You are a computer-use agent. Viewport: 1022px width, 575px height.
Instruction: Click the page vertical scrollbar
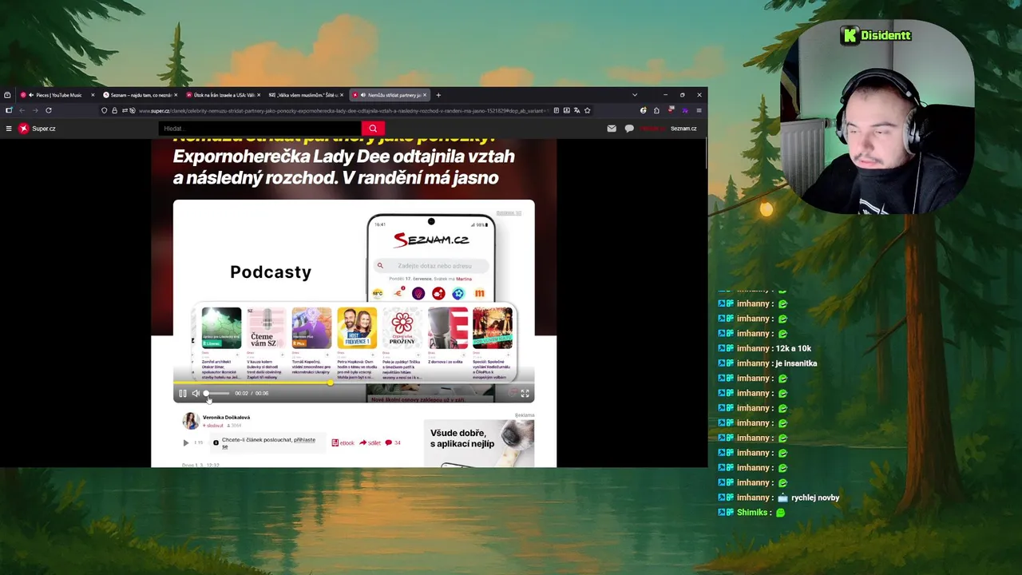pyautogui.click(x=705, y=153)
